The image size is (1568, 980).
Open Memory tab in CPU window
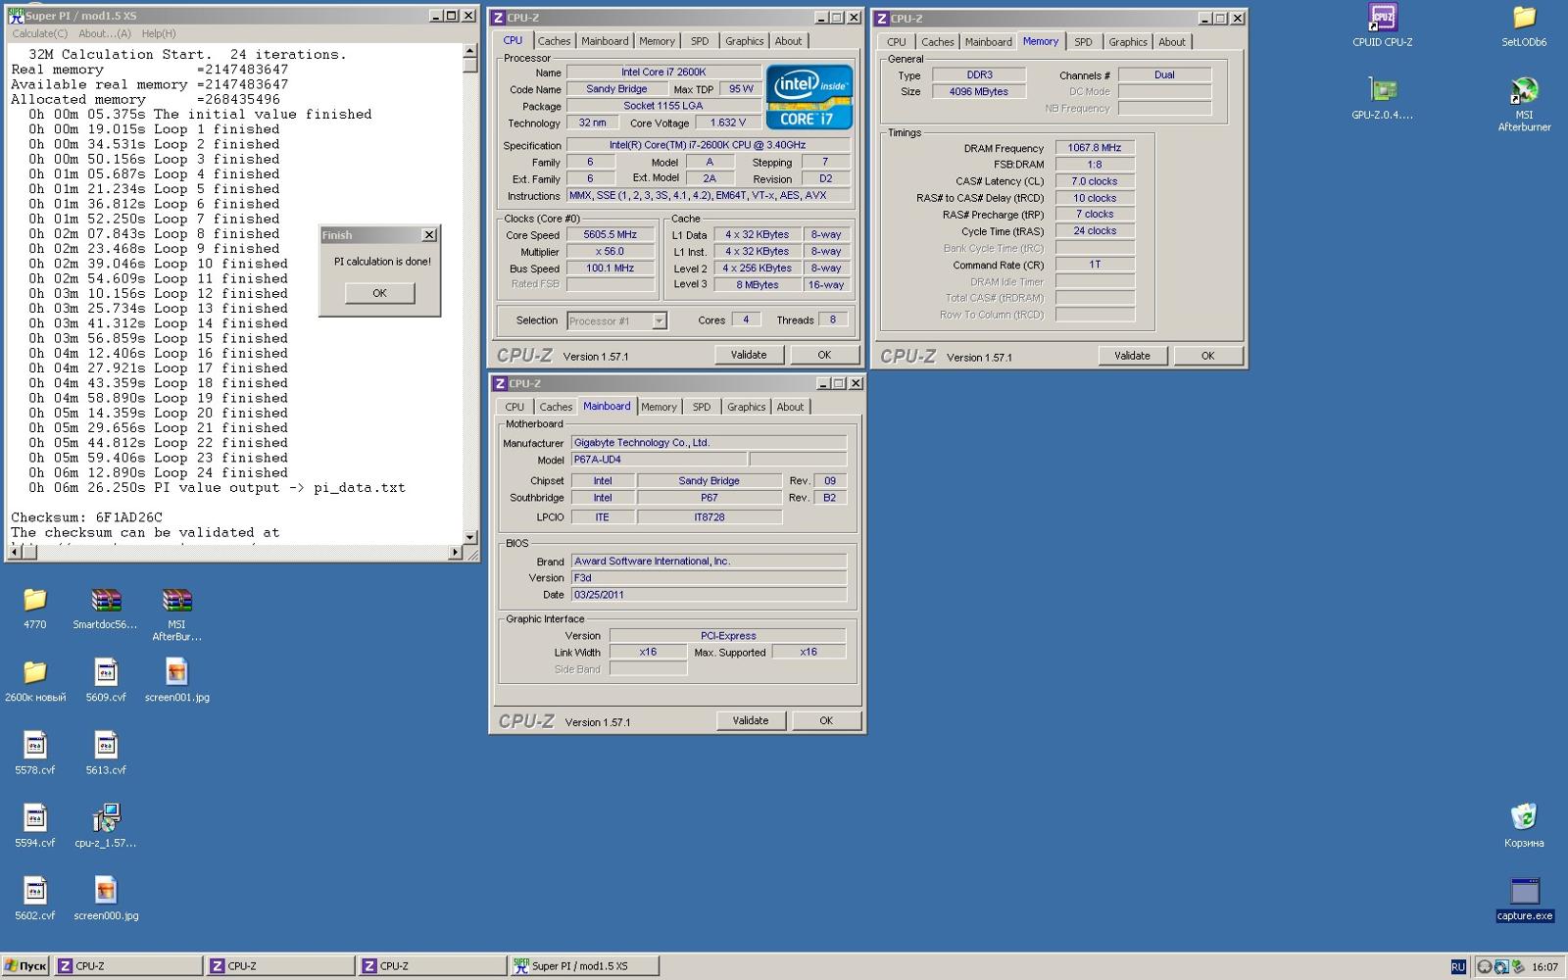657,41
